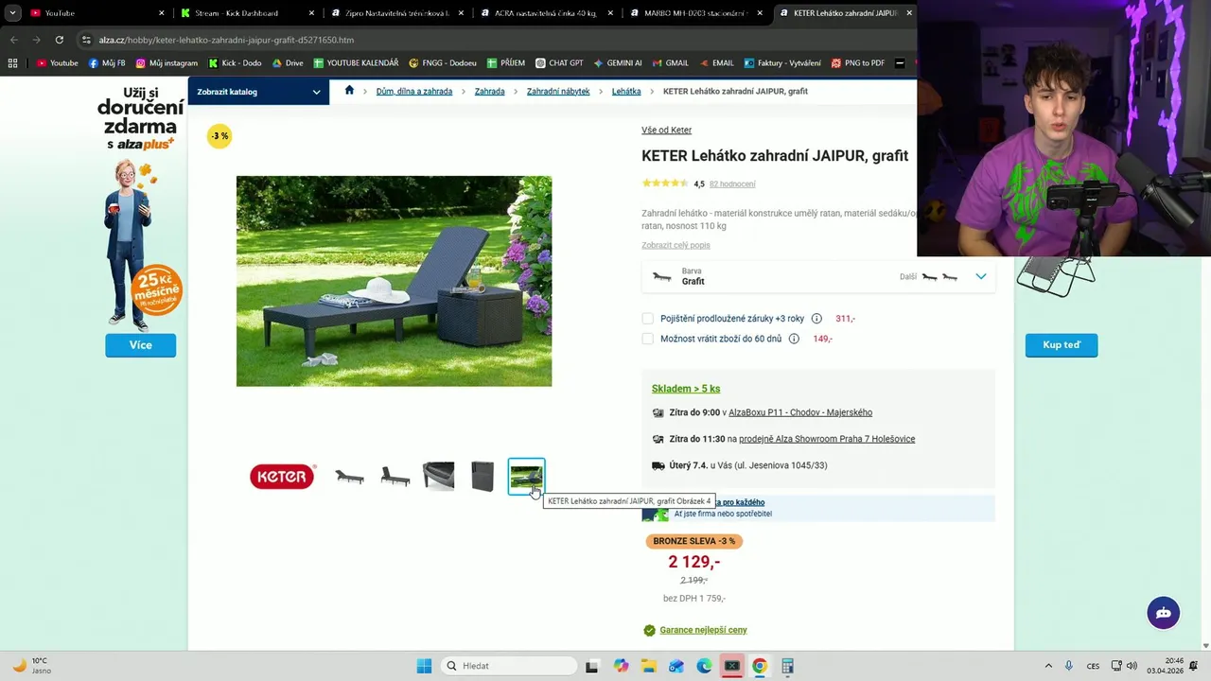1211x681 pixels.
Task: Click Zobrazit celý popis link
Action: coord(676,245)
